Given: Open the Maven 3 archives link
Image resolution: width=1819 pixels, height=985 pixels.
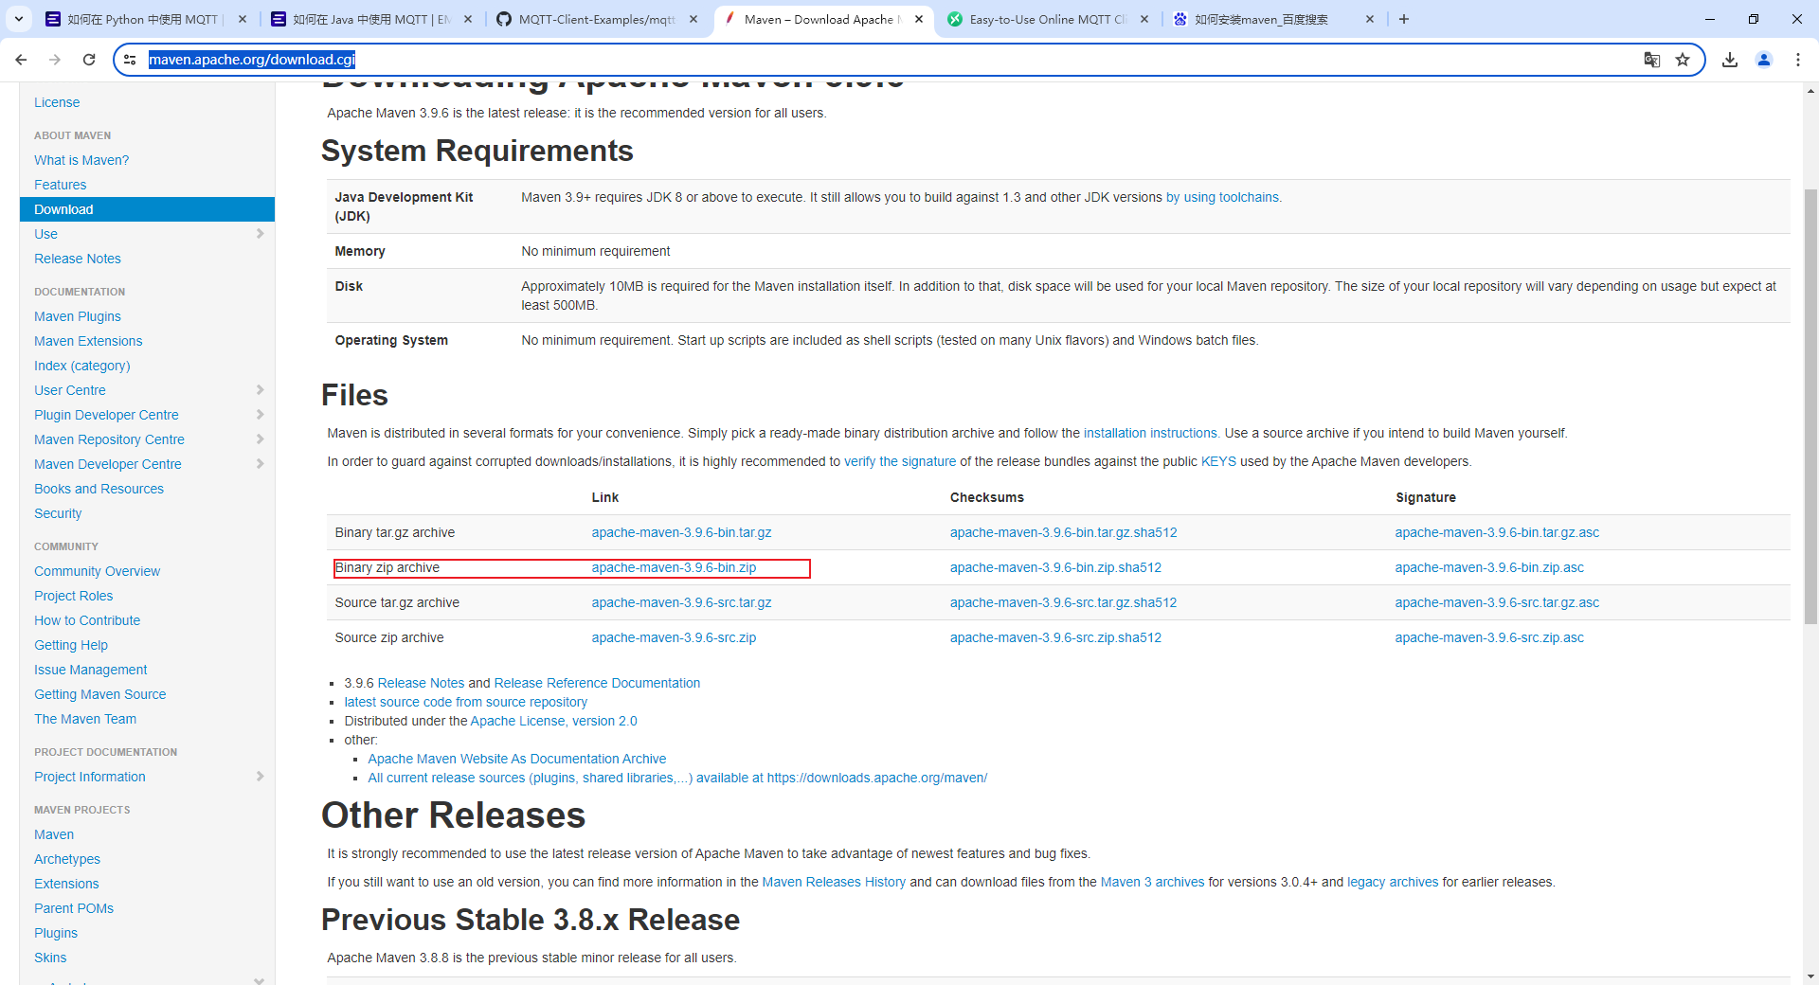Looking at the screenshot, I should click(x=1152, y=882).
